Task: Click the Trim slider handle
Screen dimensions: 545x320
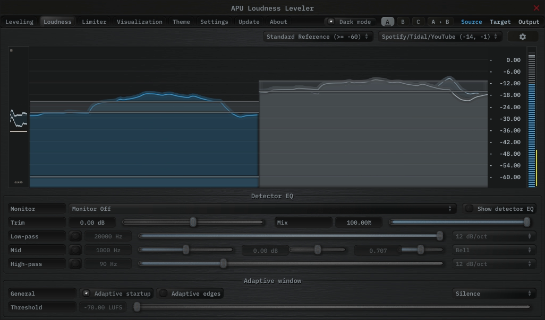Action: tap(193, 223)
